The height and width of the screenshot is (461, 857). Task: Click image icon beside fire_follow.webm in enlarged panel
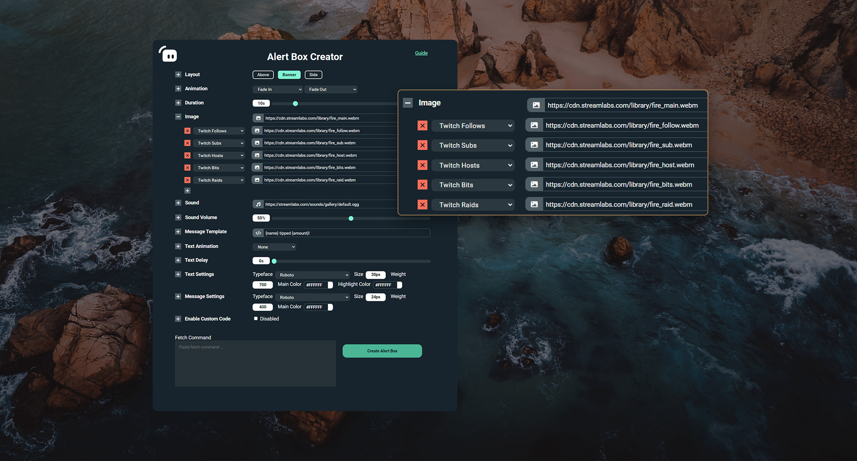pyautogui.click(x=534, y=125)
